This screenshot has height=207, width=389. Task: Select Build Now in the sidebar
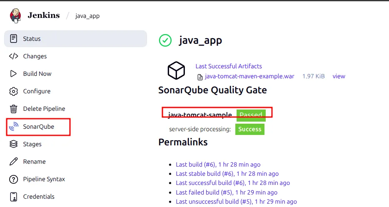pyautogui.click(x=37, y=74)
